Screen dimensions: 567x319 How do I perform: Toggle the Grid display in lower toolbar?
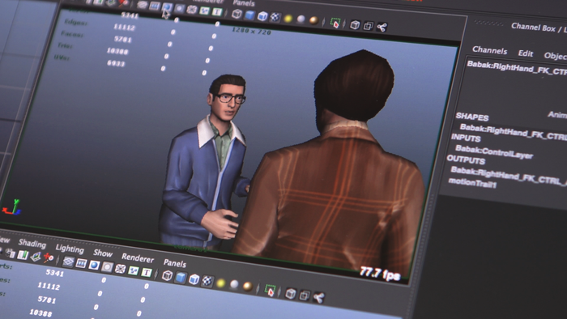68,262
